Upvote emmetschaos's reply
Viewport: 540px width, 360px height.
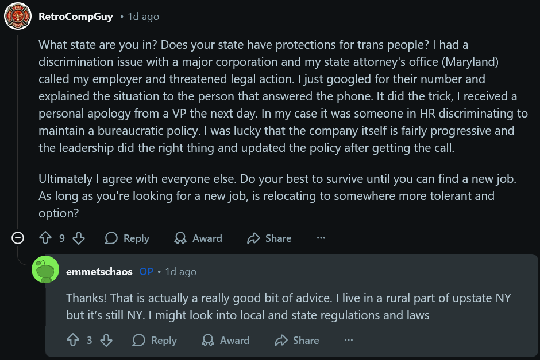72,340
